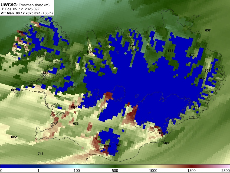Click the 791 freezing-level label
The image size is (230, 173).
pos(132,46)
